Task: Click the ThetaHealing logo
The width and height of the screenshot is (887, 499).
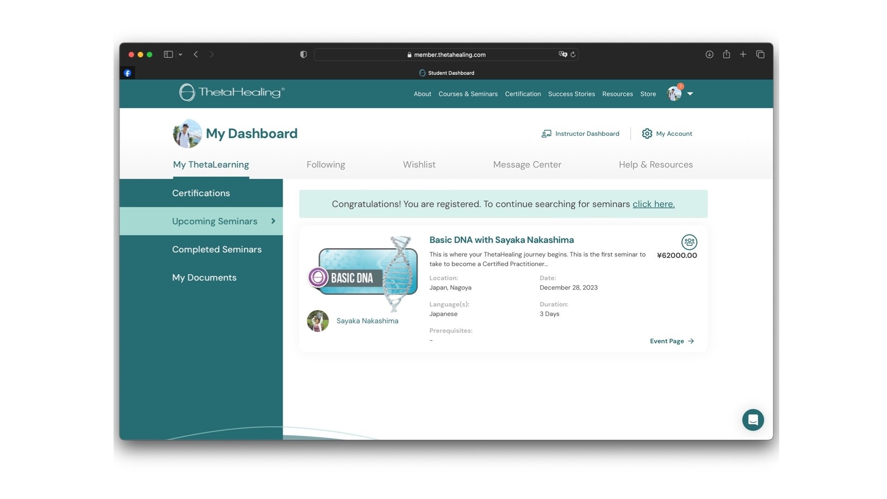Action: (x=232, y=92)
